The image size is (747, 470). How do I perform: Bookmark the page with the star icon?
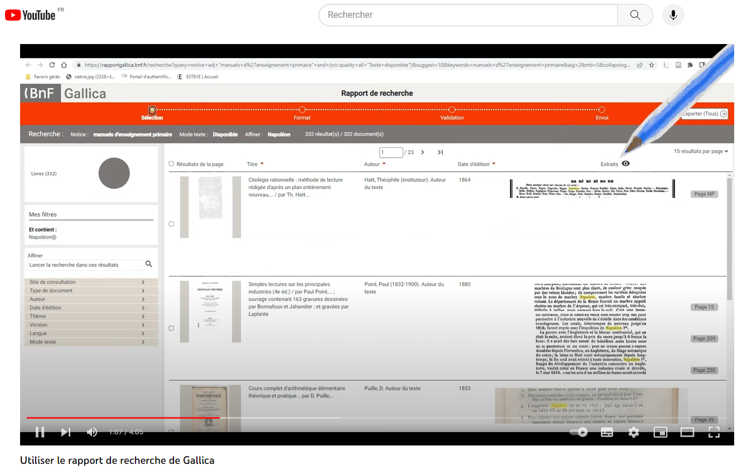click(x=651, y=65)
